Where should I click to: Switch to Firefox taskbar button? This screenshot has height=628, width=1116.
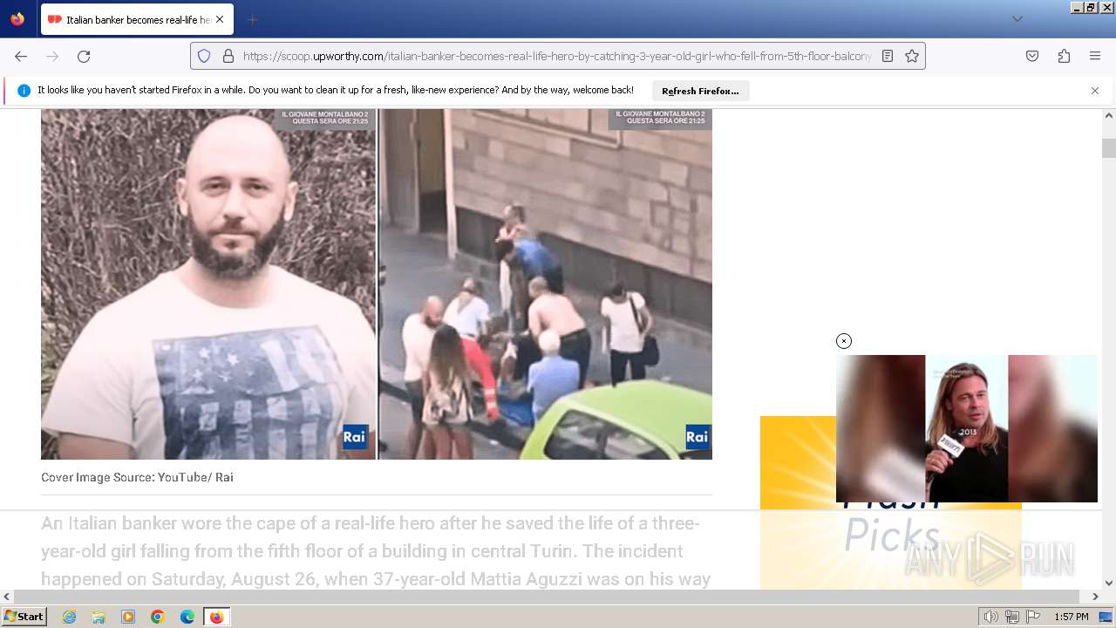(x=216, y=617)
